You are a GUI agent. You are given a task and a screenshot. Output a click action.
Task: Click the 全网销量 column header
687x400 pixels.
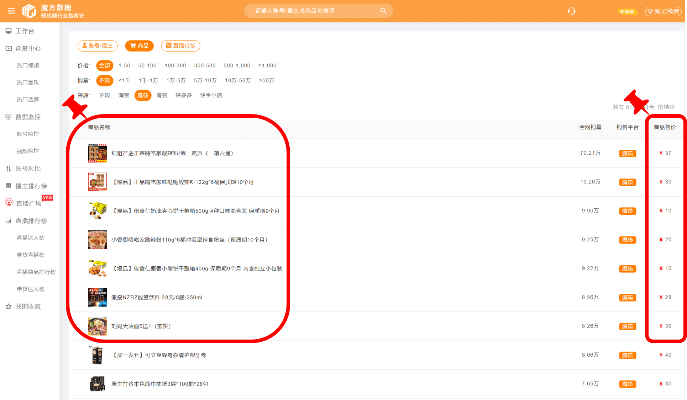tap(590, 127)
